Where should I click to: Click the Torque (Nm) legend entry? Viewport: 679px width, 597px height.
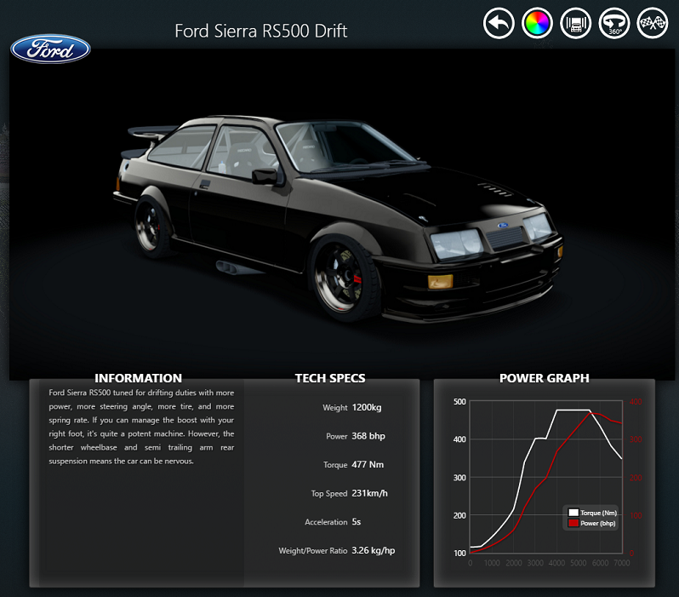(592, 513)
